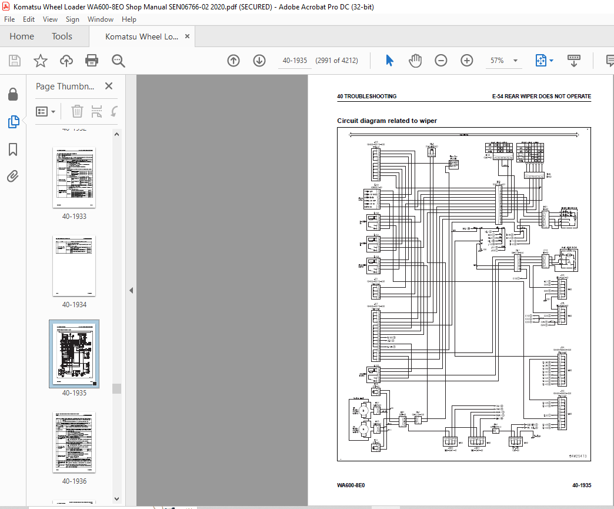This screenshot has height=509, width=614.
Task: Click the footer page number 40-1935
Action: tap(582, 485)
